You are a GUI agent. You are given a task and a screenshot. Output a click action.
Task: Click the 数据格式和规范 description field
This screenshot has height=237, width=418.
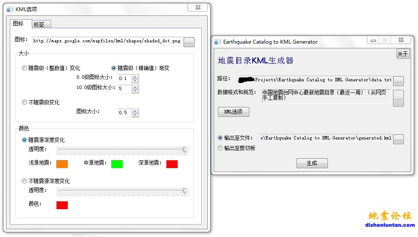tap(326, 96)
